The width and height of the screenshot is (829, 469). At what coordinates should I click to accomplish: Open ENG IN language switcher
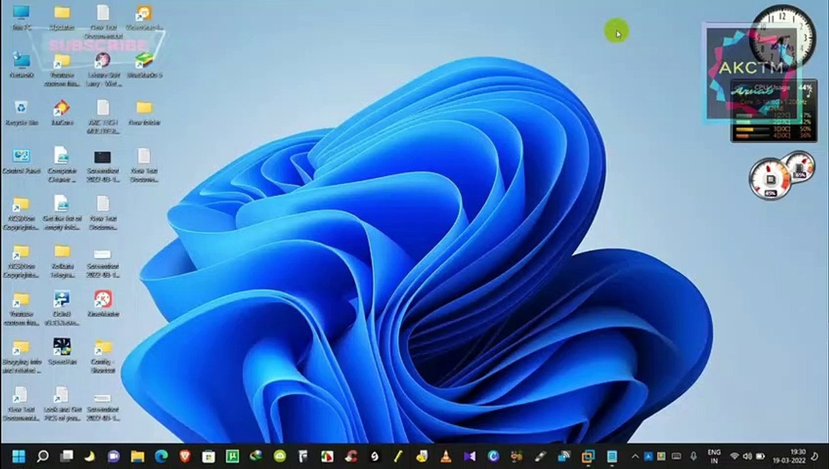coord(714,457)
